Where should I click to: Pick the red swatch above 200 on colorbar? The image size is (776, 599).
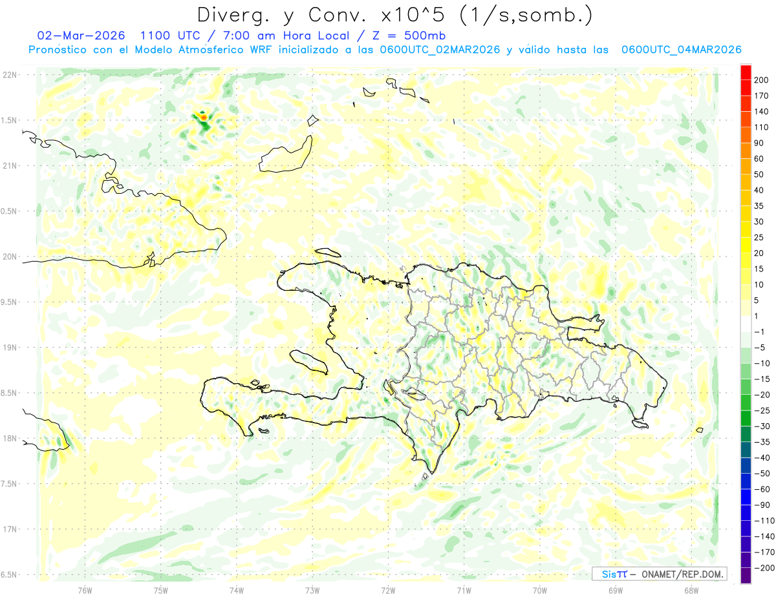point(746,72)
